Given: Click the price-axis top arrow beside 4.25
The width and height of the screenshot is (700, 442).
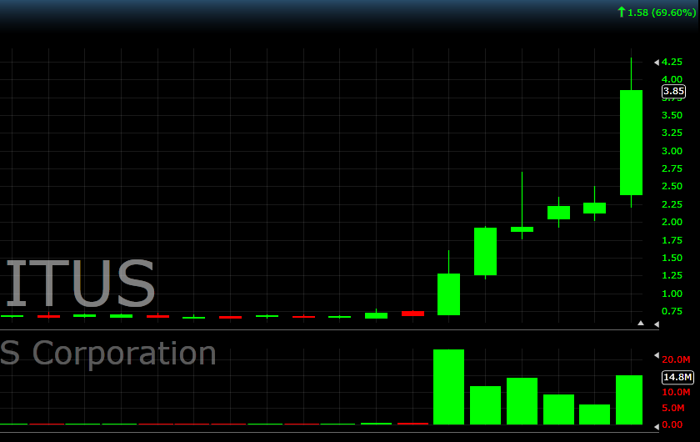Looking at the screenshot, I should point(657,63).
